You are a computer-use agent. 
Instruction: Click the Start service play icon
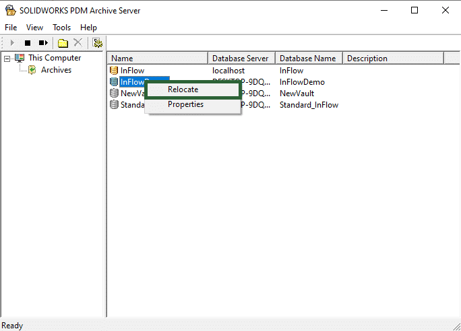tap(12, 43)
